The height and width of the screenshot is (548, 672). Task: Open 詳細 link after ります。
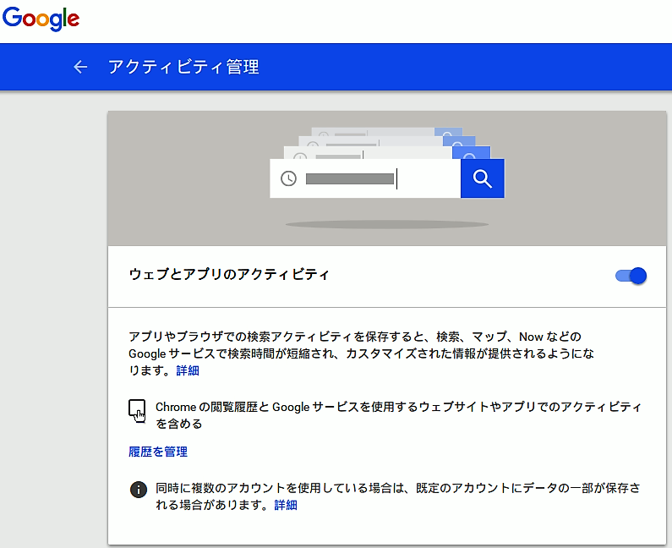pos(188,370)
